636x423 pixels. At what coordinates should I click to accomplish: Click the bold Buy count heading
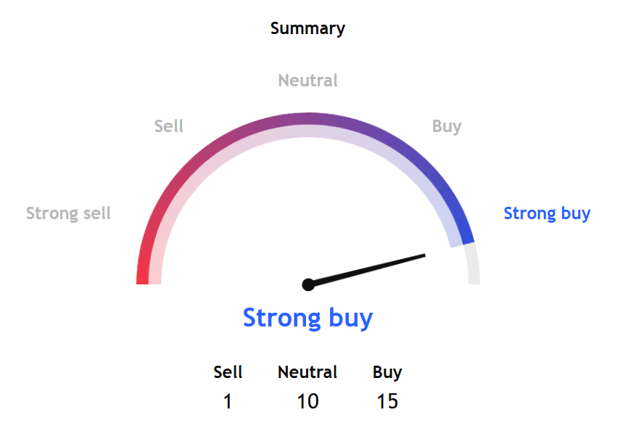click(x=387, y=372)
